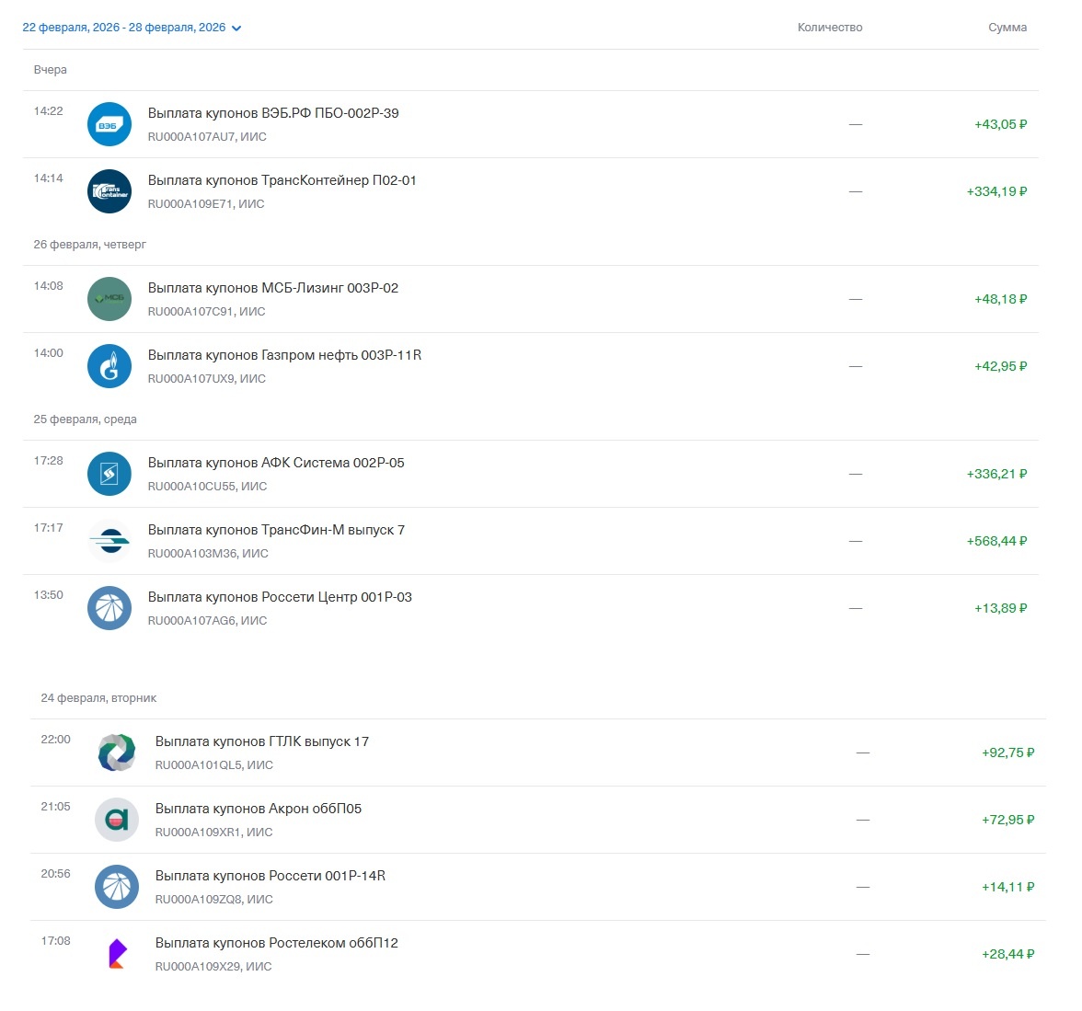Click the ТрансФин-М logo icon
This screenshot has width=1082, height=1011.
click(x=109, y=540)
